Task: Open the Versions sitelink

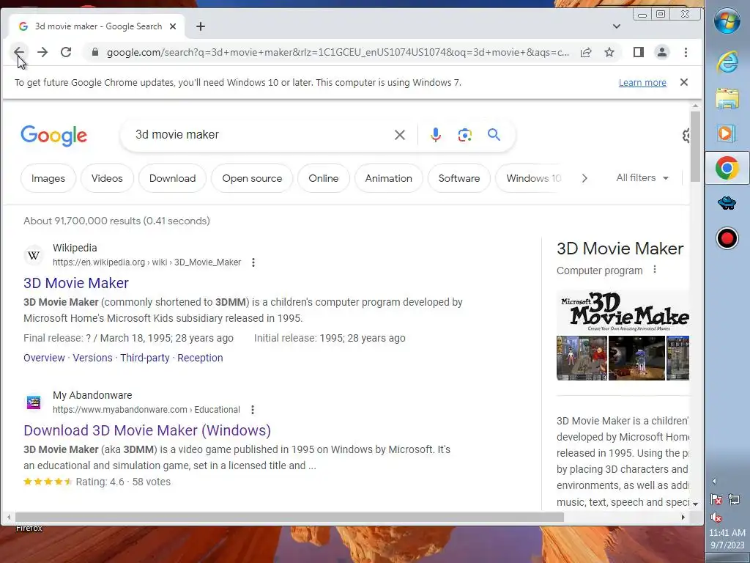Action: (x=93, y=358)
